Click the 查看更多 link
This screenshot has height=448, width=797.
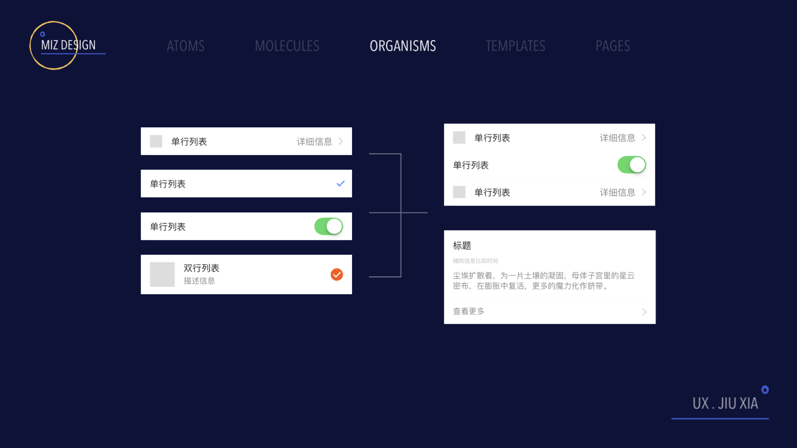(469, 311)
